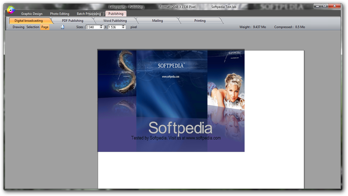The height and width of the screenshot is (196, 348).
Task: Click the Labography colorful logo icon
Action: click(11, 10)
